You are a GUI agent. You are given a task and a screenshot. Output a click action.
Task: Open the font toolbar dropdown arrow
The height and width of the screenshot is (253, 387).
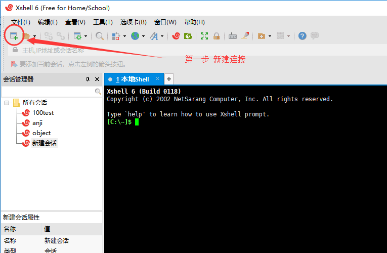[162, 36]
